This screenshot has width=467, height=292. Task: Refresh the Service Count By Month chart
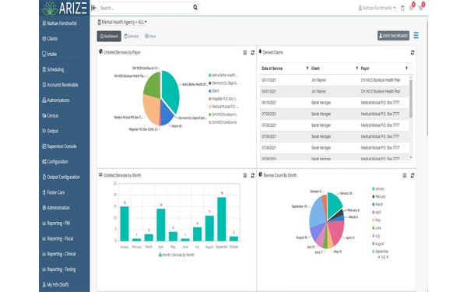413,175
